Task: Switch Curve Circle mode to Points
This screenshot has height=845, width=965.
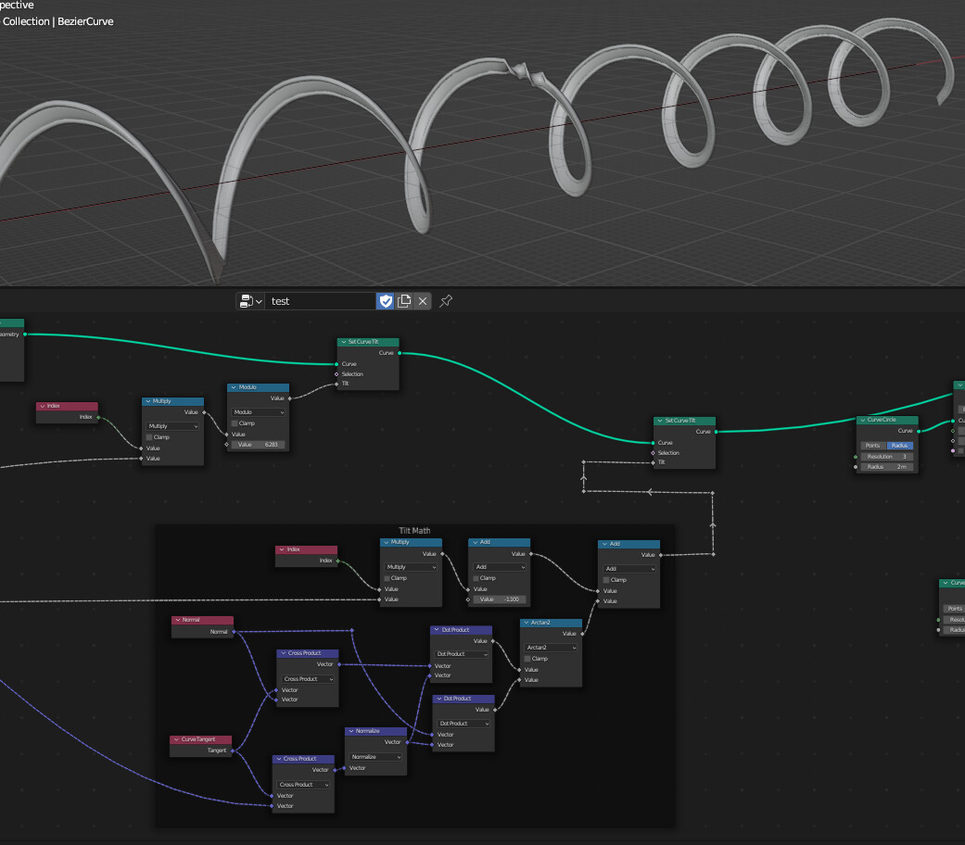Action: point(872,446)
